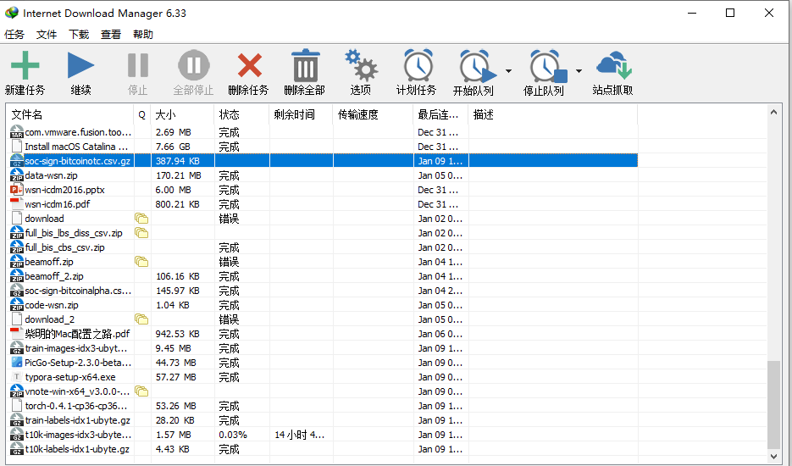The image size is (792, 466).
Task: Click the 删除任务 red X icon
Action: pyautogui.click(x=250, y=66)
